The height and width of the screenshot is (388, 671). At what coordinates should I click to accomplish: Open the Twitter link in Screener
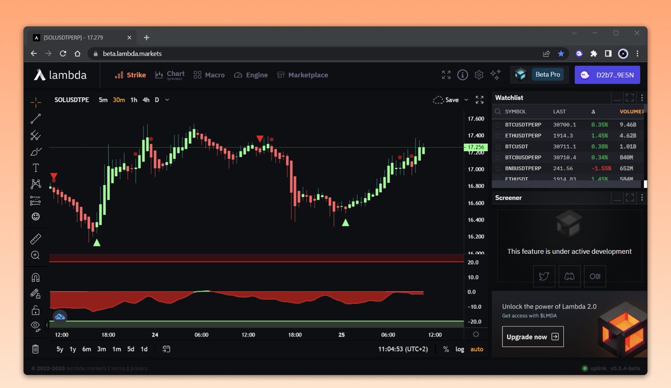pos(544,276)
